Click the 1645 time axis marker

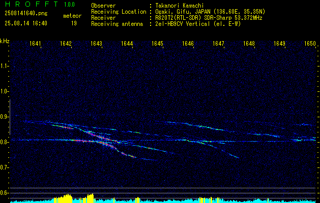click(x=157, y=44)
